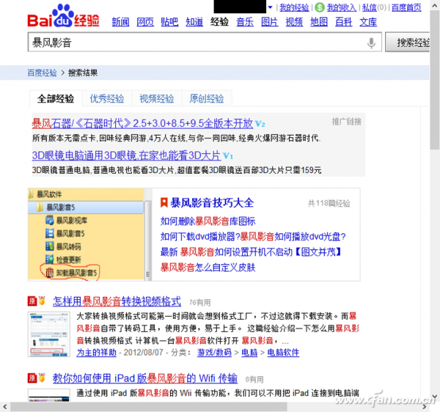Open 如何删除暴风影音库图标 link

pyautogui.click(x=208, y=221)
